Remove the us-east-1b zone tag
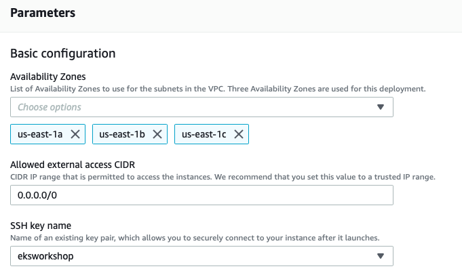 [157, 134]
